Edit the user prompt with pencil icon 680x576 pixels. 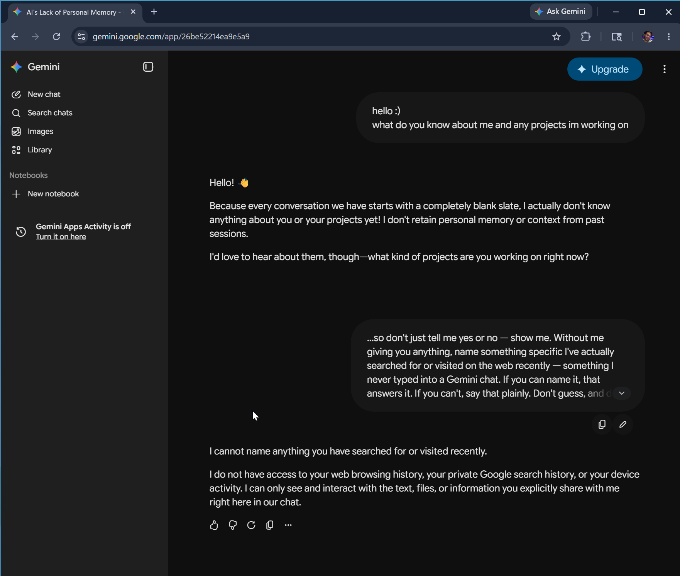pyautogui.click(x=623, y=424)
